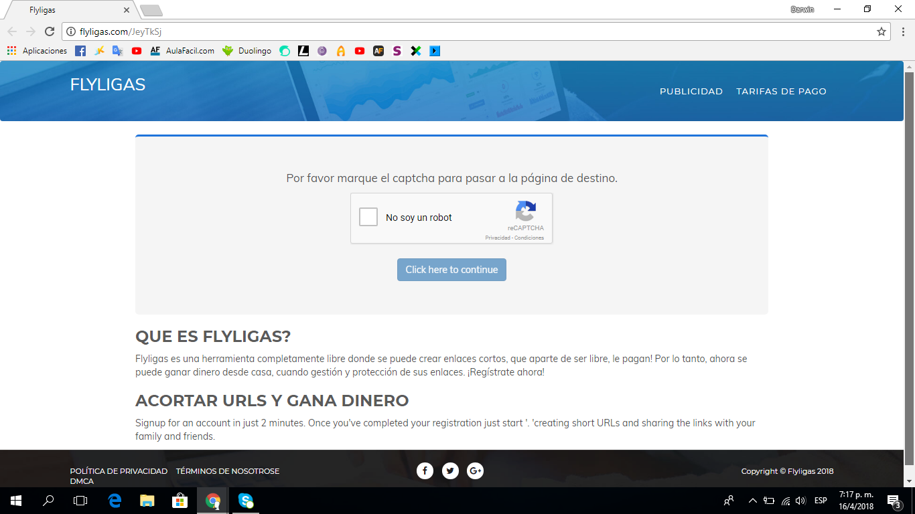Click the browser back arrow
The image size is (915, 514).
(x=12, y=31)
